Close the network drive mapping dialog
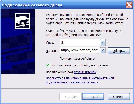This screenshot has width=134, height=104. pos(129,5)
